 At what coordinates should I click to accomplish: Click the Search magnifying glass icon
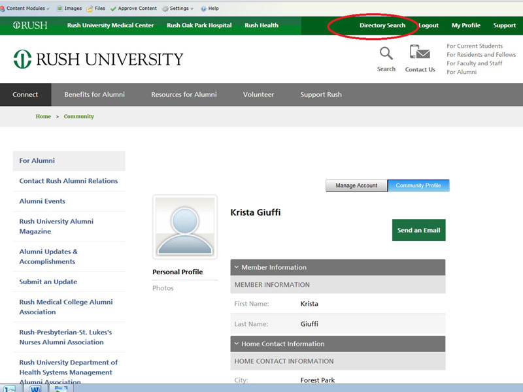click(x=386, y=54)
